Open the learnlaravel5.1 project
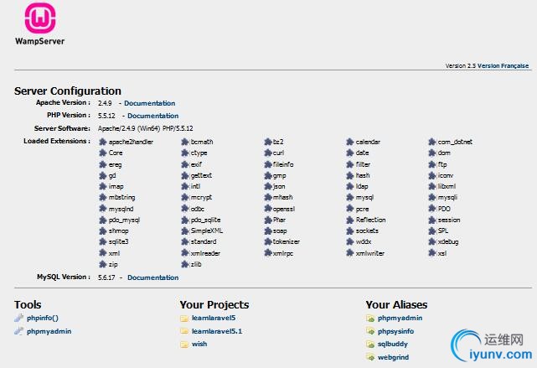 (217, 331)
